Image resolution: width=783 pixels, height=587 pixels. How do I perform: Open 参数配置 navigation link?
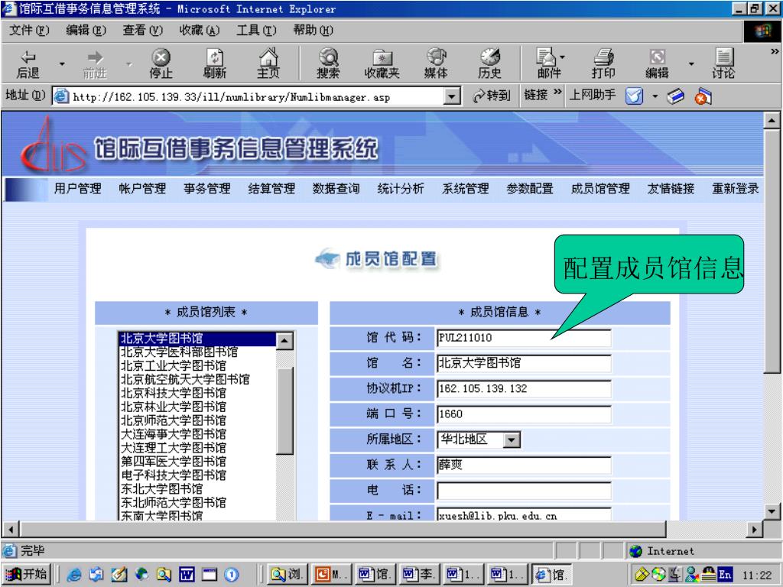(530, 189)
